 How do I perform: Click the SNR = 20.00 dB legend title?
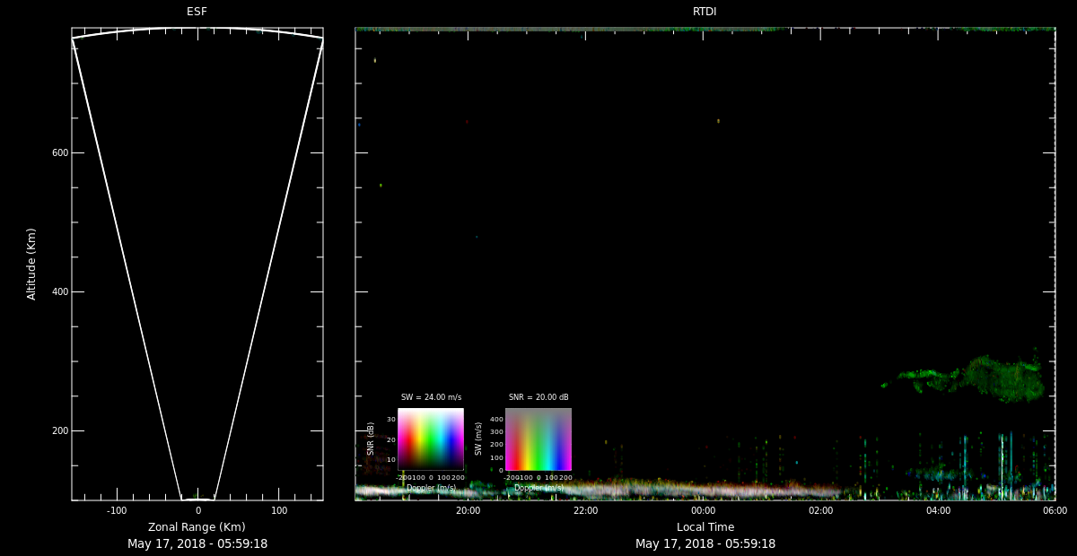coord(538,397)
